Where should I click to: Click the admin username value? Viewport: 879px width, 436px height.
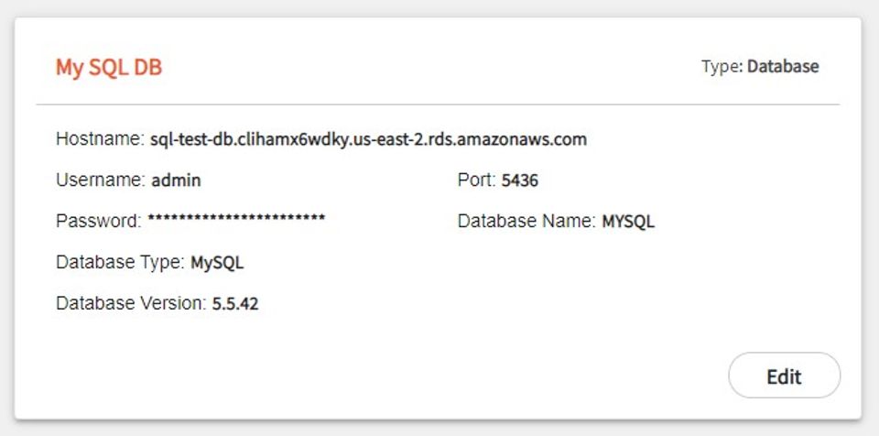pos(176,180)
